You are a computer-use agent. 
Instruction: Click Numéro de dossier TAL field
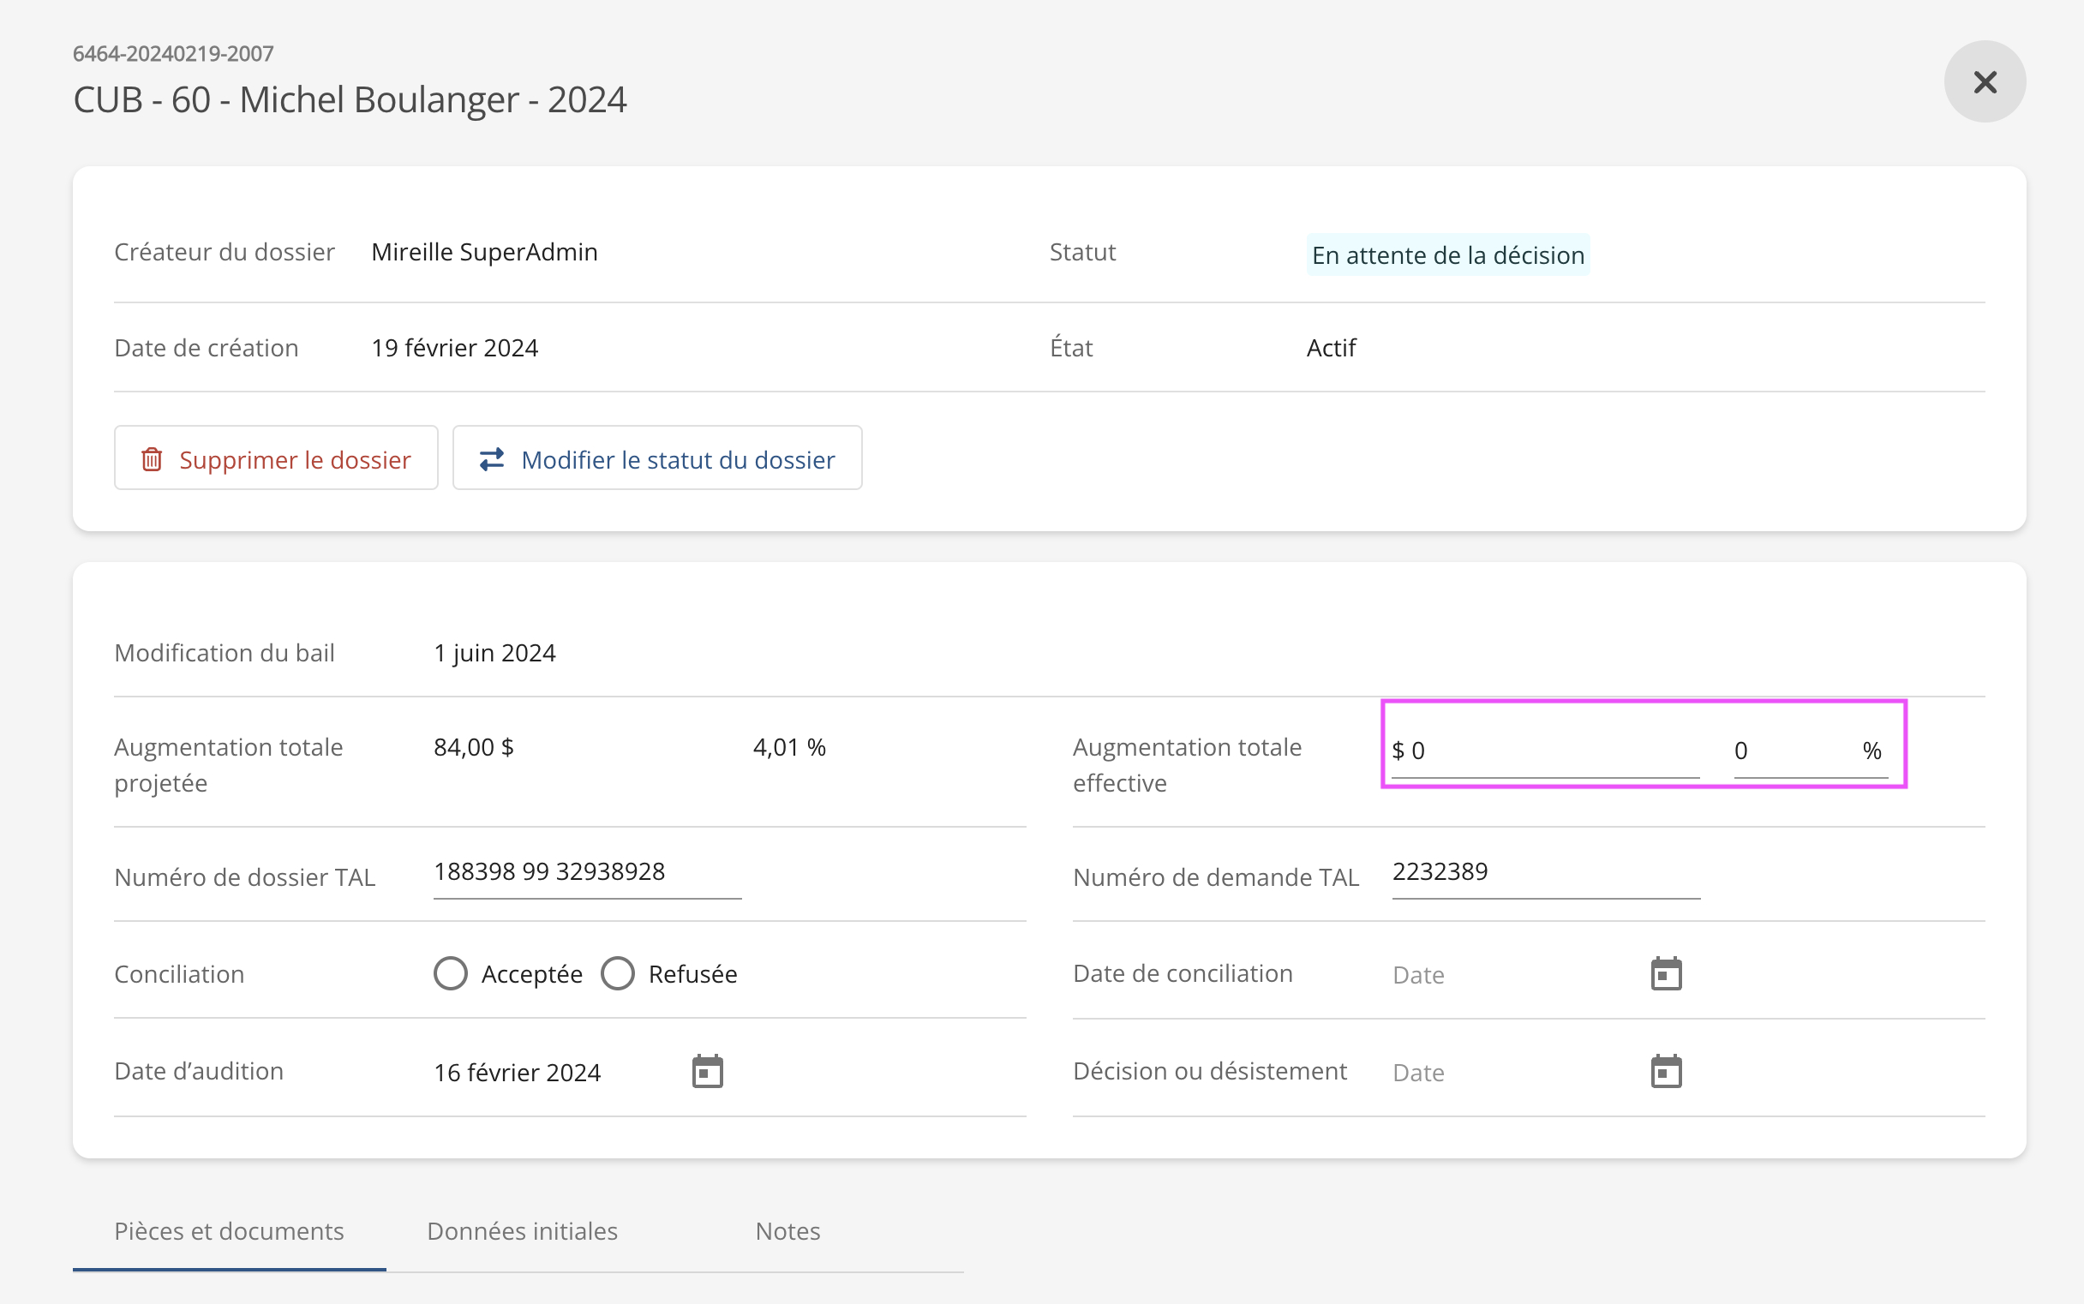587,872
